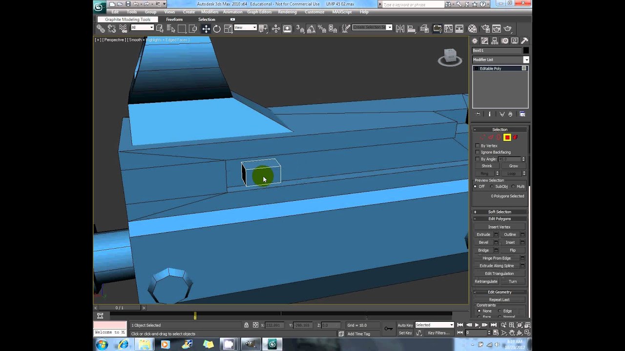Open the Rendering menu
Screen dimensions: 625x351
tap(287, 12)
